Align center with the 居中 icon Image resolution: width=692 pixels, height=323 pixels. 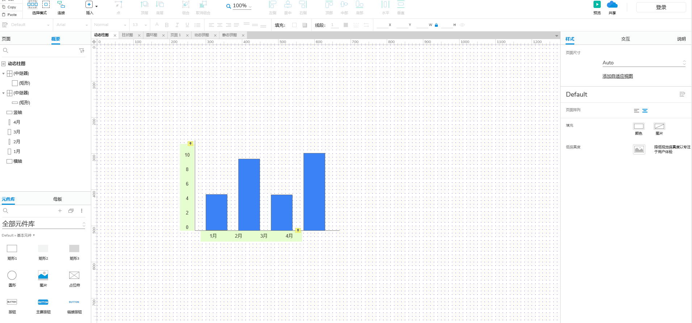tap(288, 5)
